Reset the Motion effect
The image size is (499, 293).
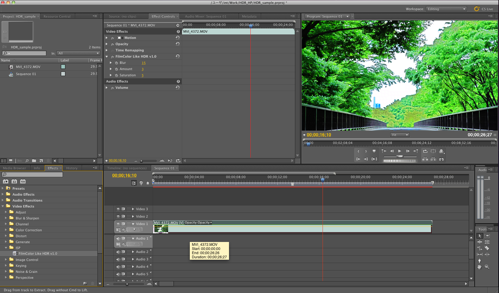[x=178, y=37]
